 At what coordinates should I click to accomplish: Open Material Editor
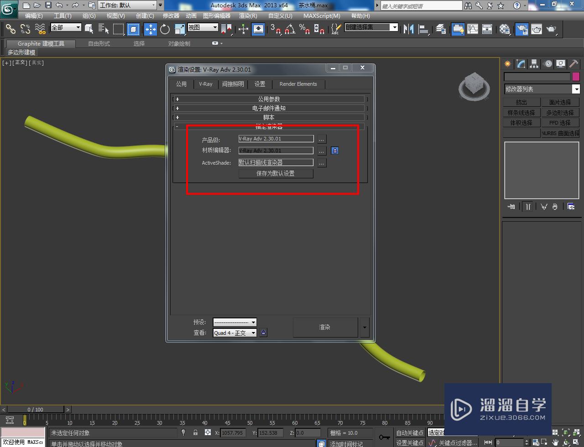coord(505,29)
